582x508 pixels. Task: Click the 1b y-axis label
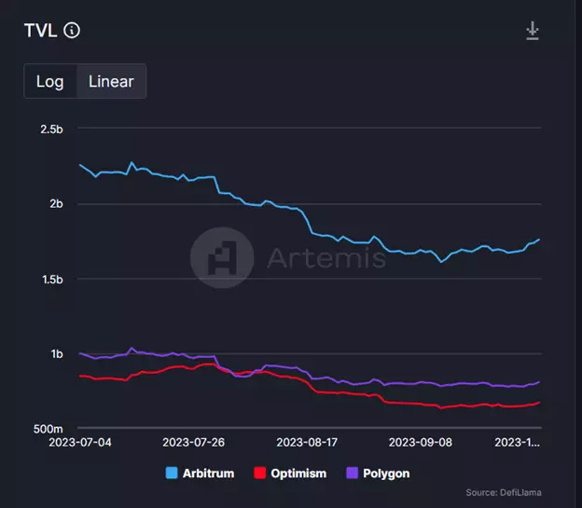pos(57,354)
